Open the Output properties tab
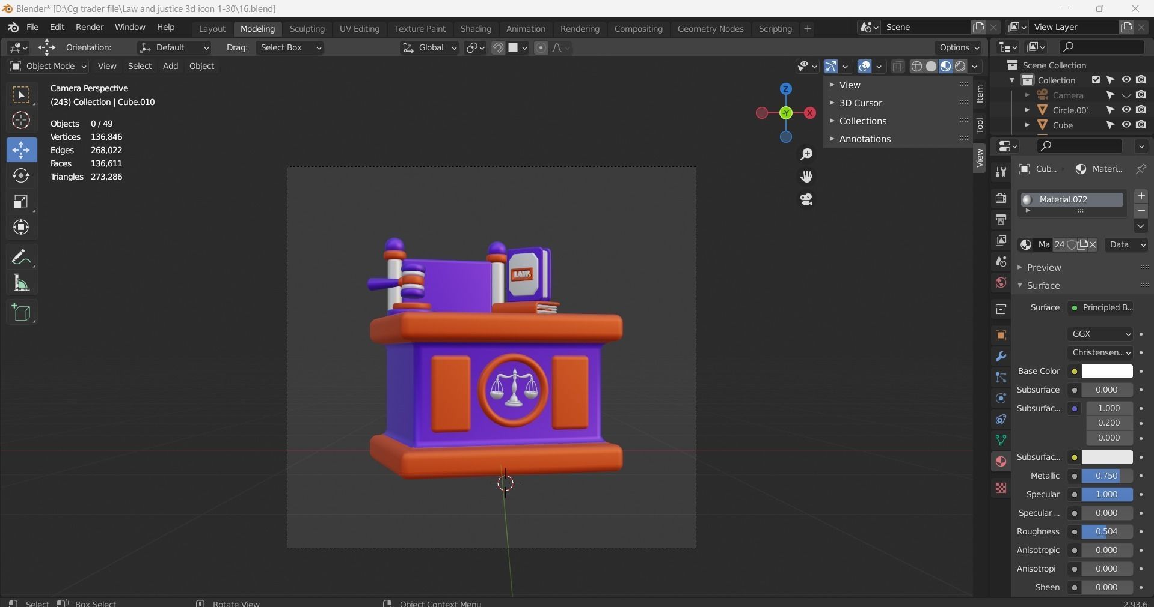The height and width of the screenshot is (607, 1154). [1001, 219]
